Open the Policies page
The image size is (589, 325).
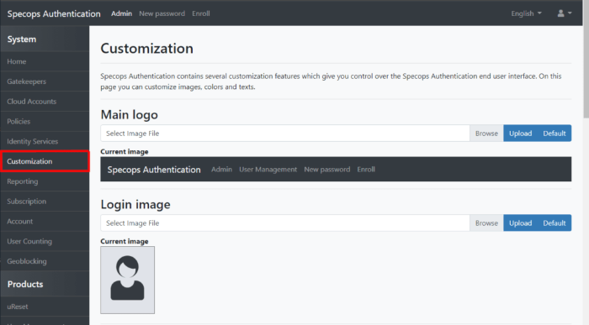[x=45, y=122]
